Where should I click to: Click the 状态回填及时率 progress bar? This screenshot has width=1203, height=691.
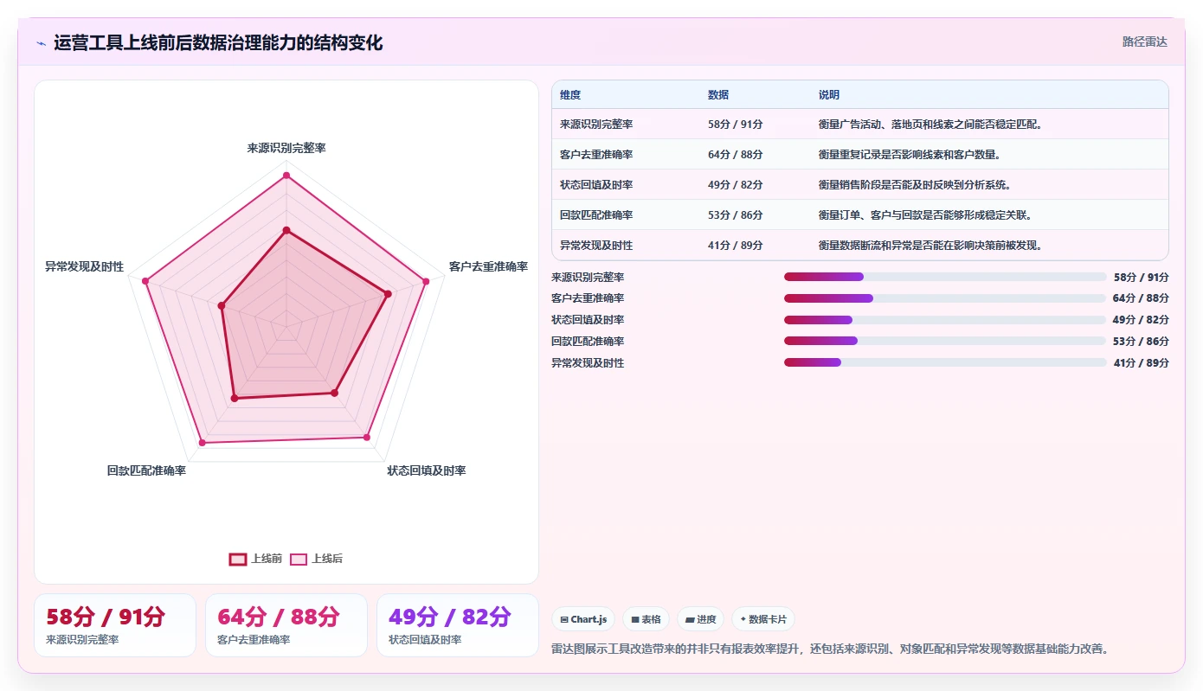[945, 320]
